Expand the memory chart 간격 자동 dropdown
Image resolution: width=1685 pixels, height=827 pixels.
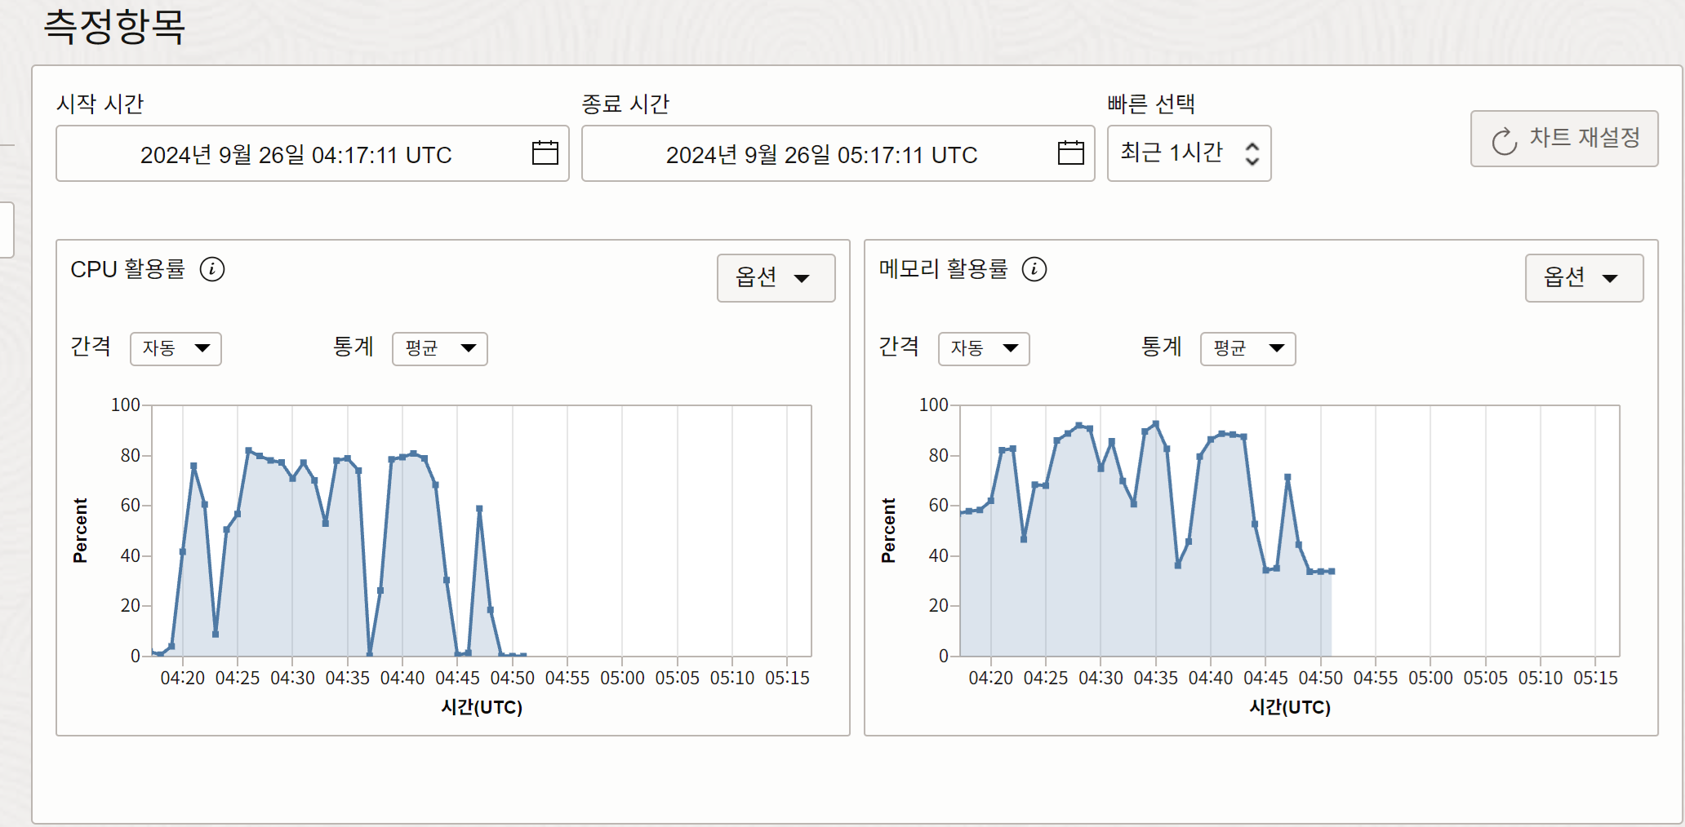tap(984, 349)
